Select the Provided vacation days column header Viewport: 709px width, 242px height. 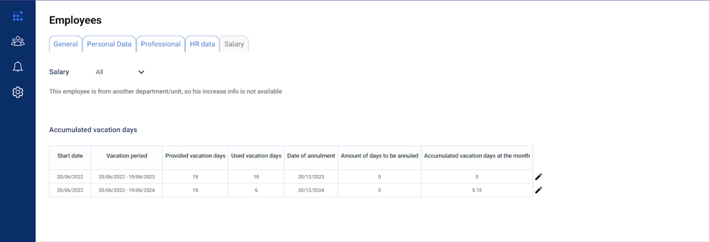pos(195,156)
